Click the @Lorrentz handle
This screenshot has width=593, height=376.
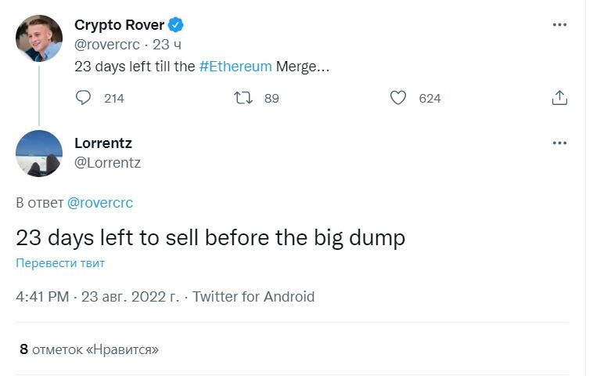107,163
